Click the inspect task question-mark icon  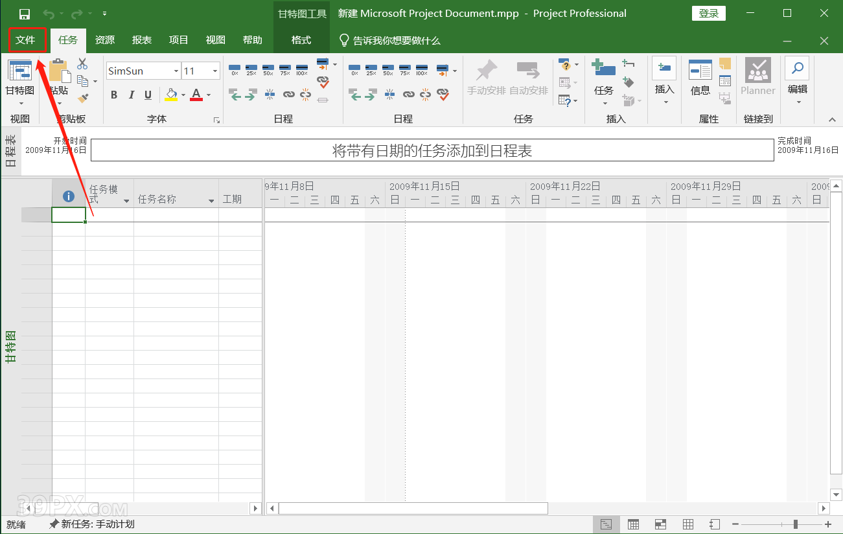click(x=564, y=64)
